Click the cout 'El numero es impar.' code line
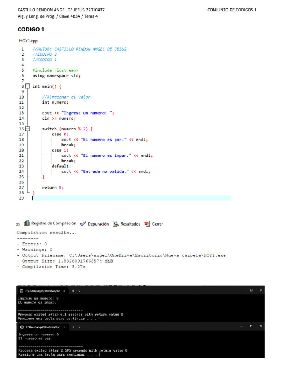The width and height of the screenshot is (281, 375). [107, 156]
